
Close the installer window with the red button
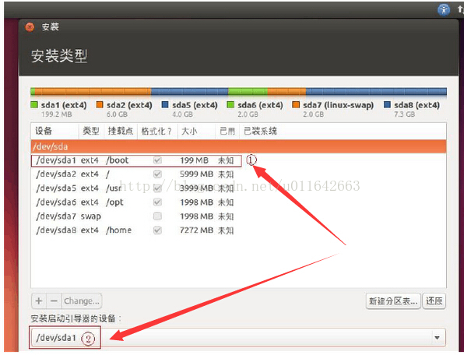[x=30, y=27]
